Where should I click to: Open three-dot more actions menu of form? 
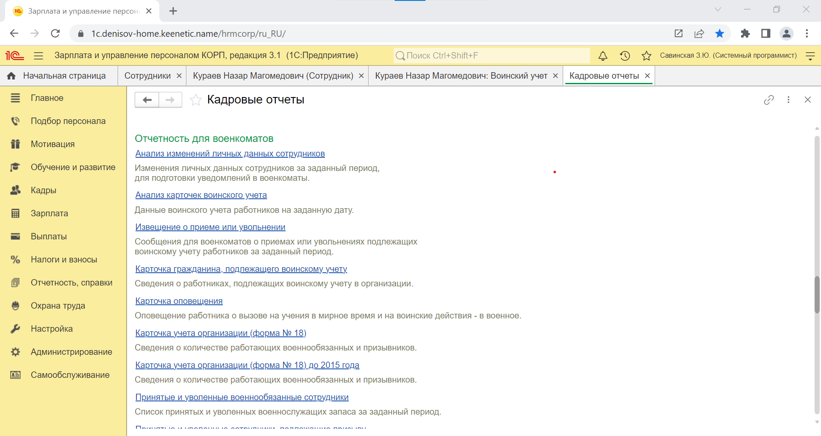788,100
